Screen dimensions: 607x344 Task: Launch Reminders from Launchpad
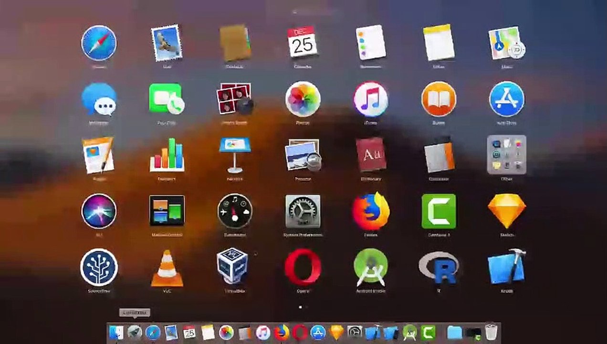371,43
